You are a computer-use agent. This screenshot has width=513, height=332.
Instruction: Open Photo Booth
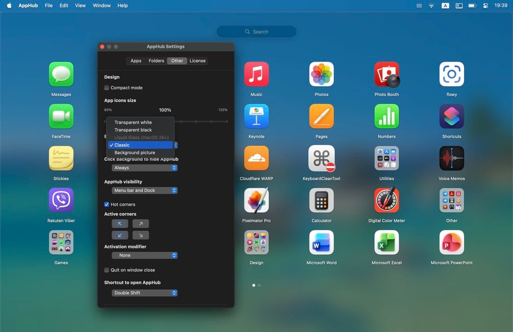[387, 74]
